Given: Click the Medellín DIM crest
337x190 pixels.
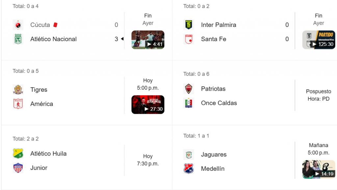Looking at the screenshot, I should pos(189,169).
